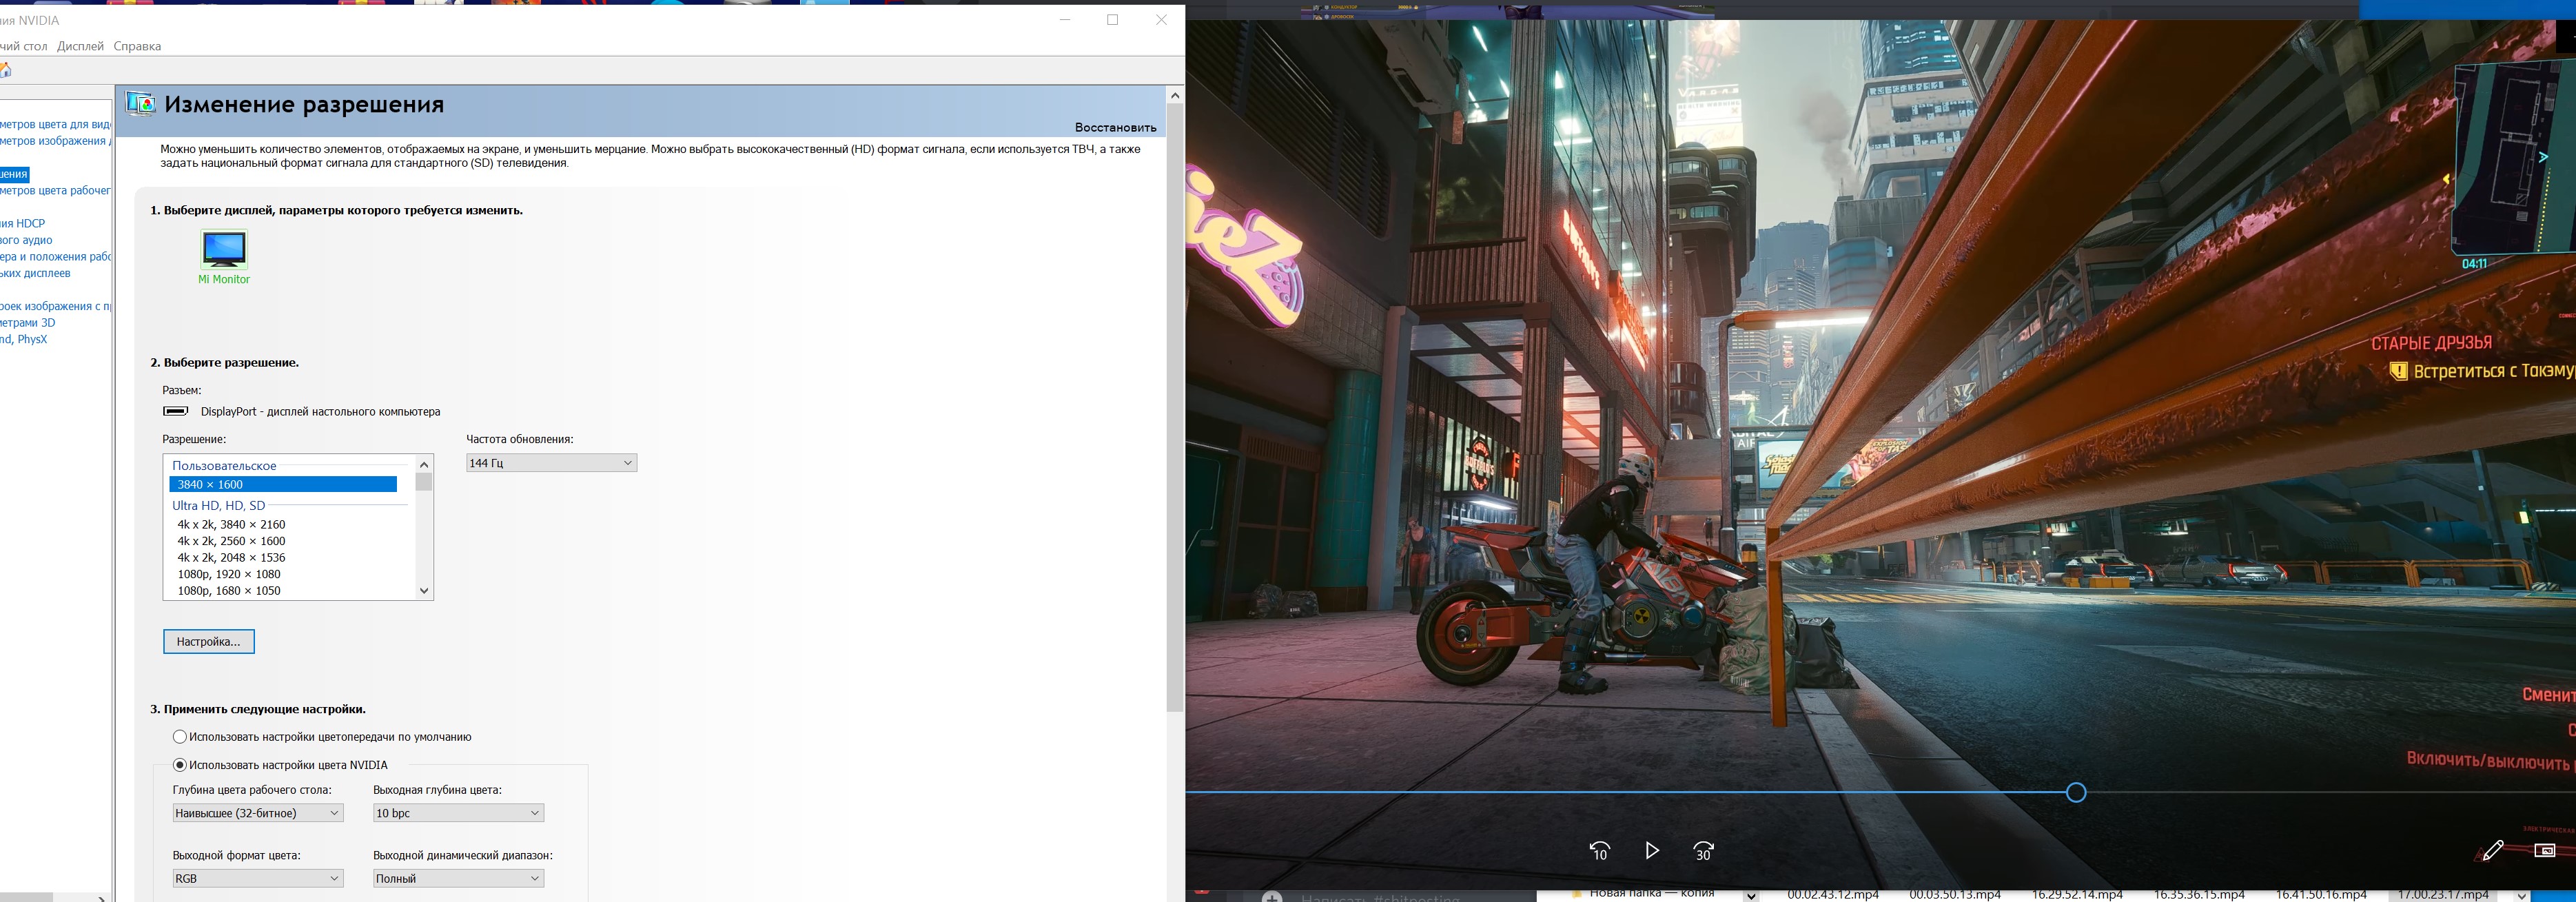
Task: Click the video seek slider handle
Action: 2076,793
